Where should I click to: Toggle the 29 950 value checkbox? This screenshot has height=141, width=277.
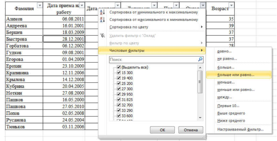pos(119,94)
